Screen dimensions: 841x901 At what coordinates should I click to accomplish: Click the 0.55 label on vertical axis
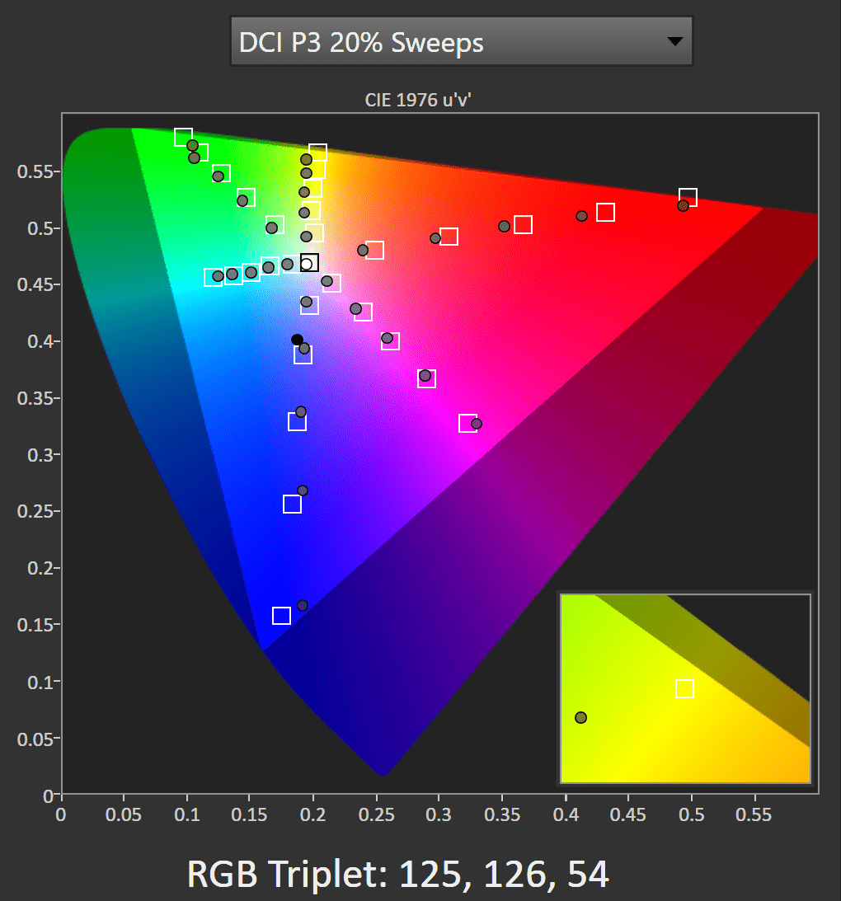(x=35, y=171)
